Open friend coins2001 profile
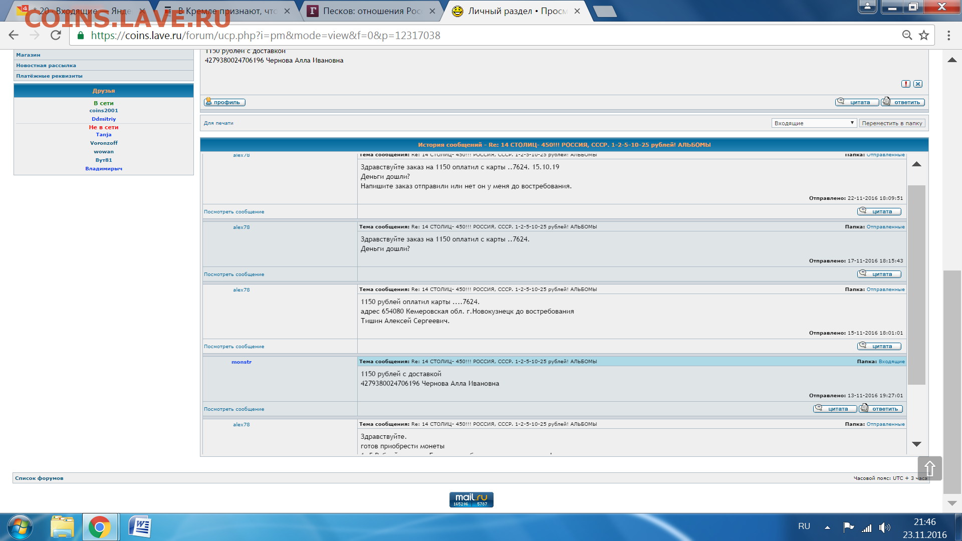Viewport: 962px width, 541px height. click(x=104, y=110)
